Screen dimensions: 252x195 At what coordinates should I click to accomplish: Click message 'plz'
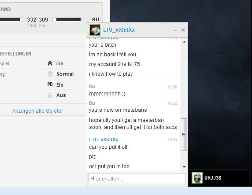pos(93,157)
